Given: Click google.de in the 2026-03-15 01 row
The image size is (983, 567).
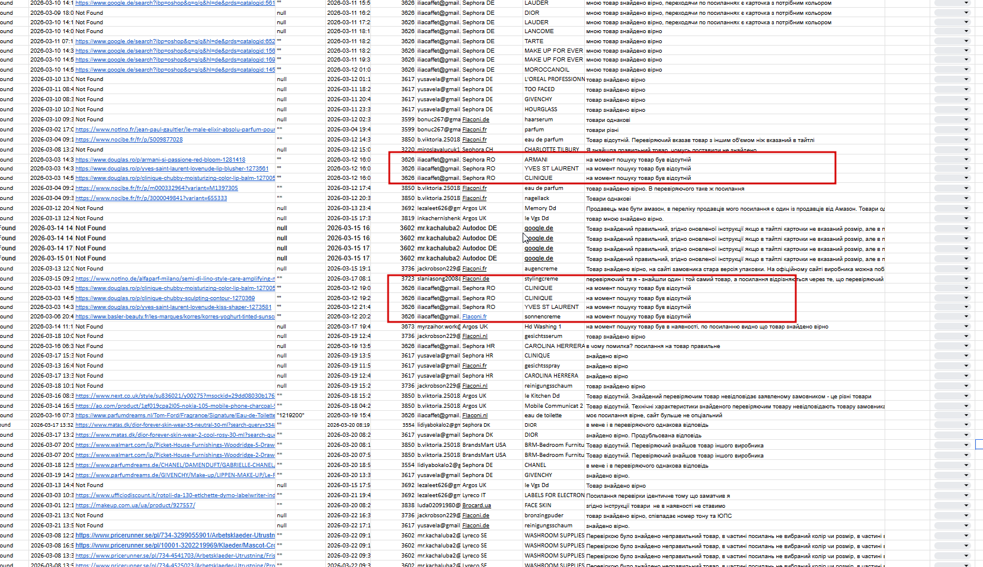Looking at the screenshot, I should tap(539, 259).
